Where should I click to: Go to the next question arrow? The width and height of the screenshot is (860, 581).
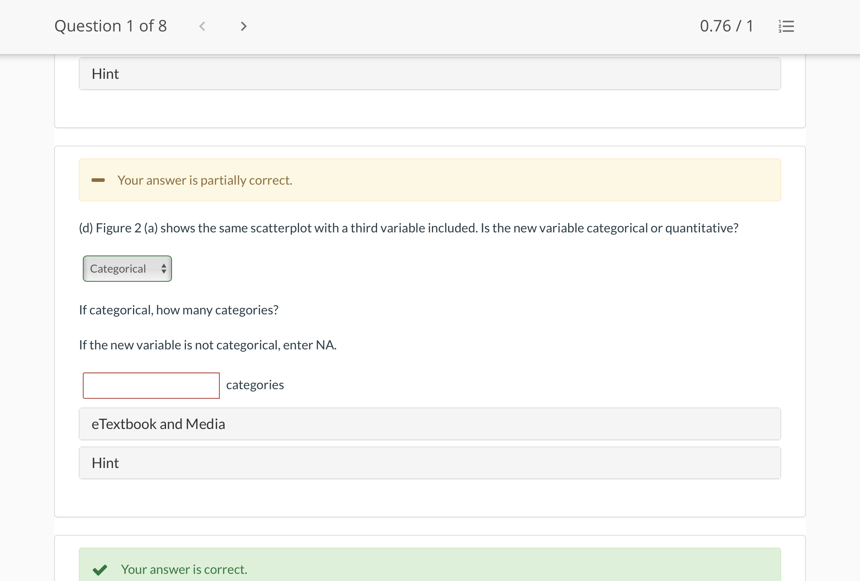point(244,26)
